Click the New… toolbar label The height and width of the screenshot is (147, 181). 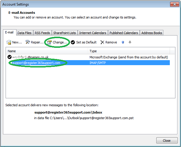[x=17, y=42]
